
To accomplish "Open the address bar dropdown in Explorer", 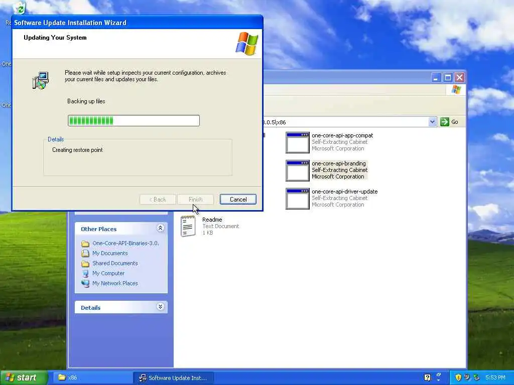I will click(x=432, y=122).
